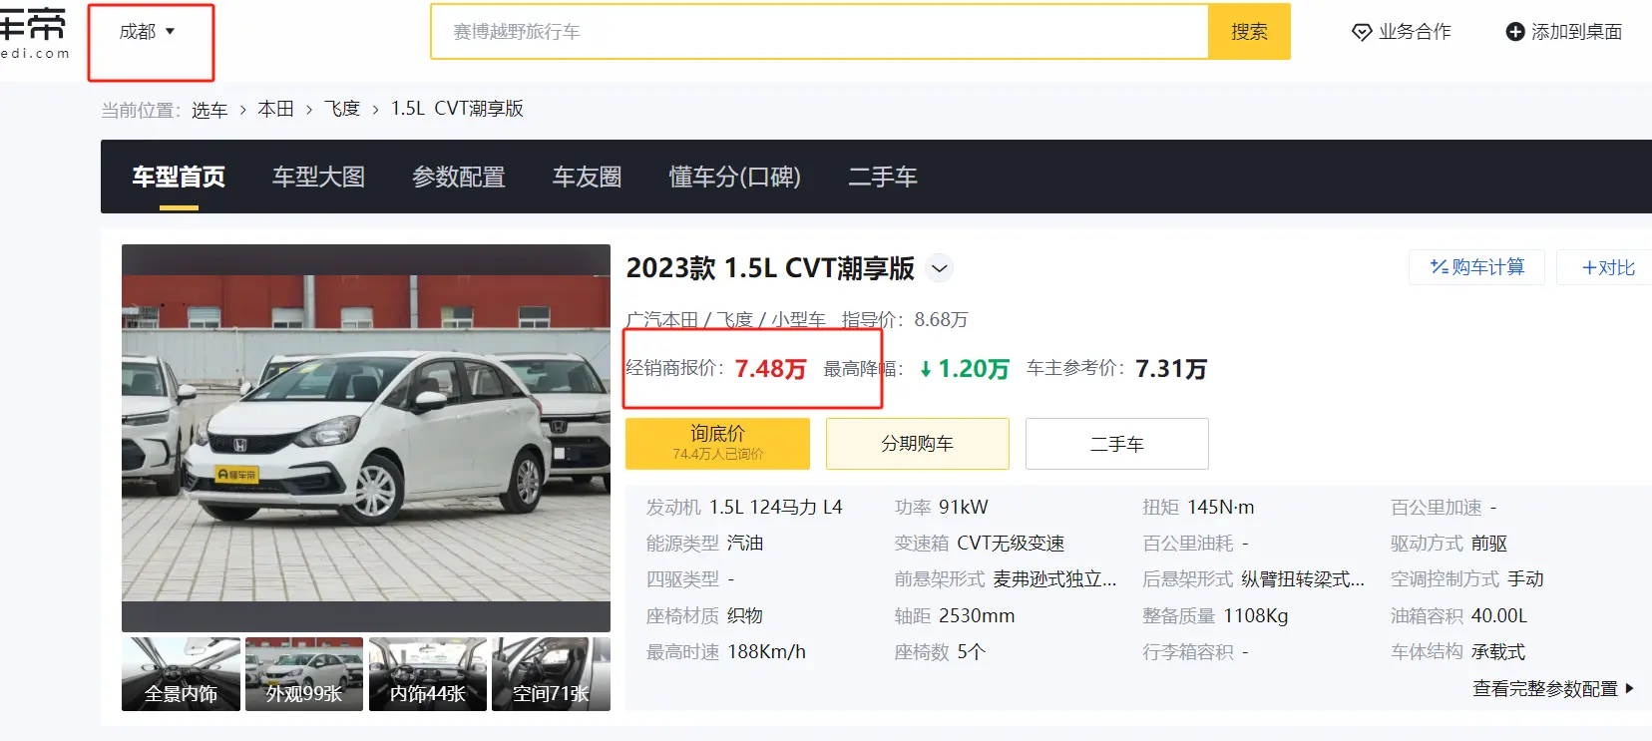
Task: Open the 外观99张 thumbnail
Action: pos(304,674)
